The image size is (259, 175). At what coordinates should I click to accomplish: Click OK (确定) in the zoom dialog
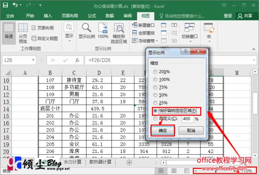click(163, 131)
